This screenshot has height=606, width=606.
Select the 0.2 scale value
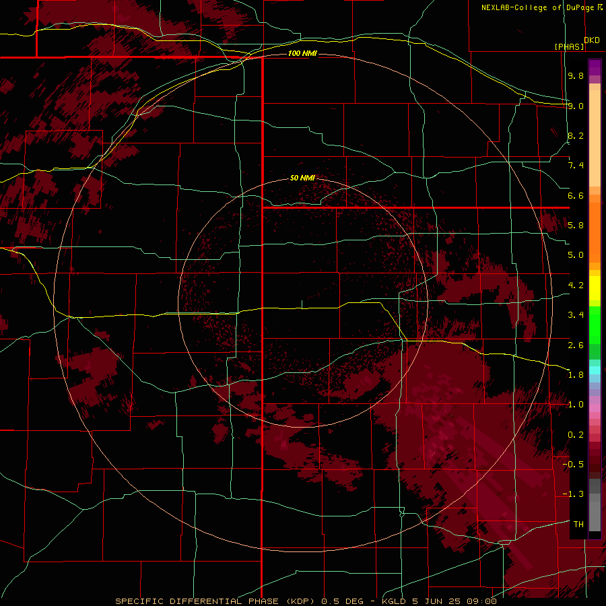tap(576, 435)
